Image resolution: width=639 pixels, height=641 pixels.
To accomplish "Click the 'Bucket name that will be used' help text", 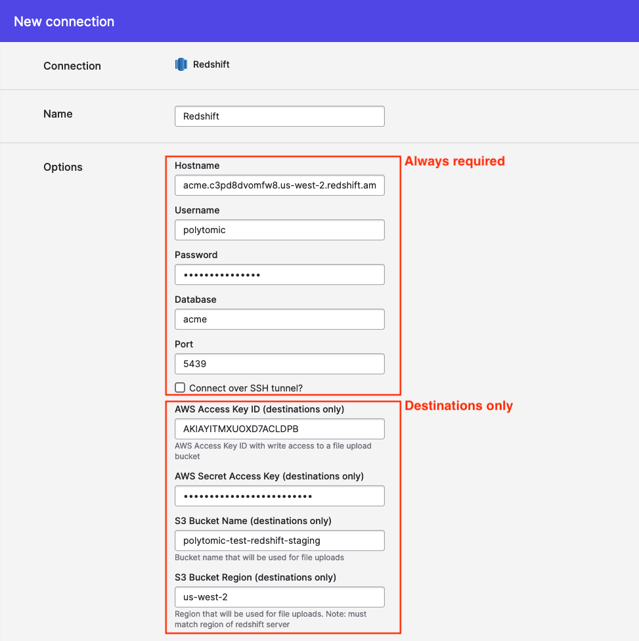I will [x=259, y=558].
